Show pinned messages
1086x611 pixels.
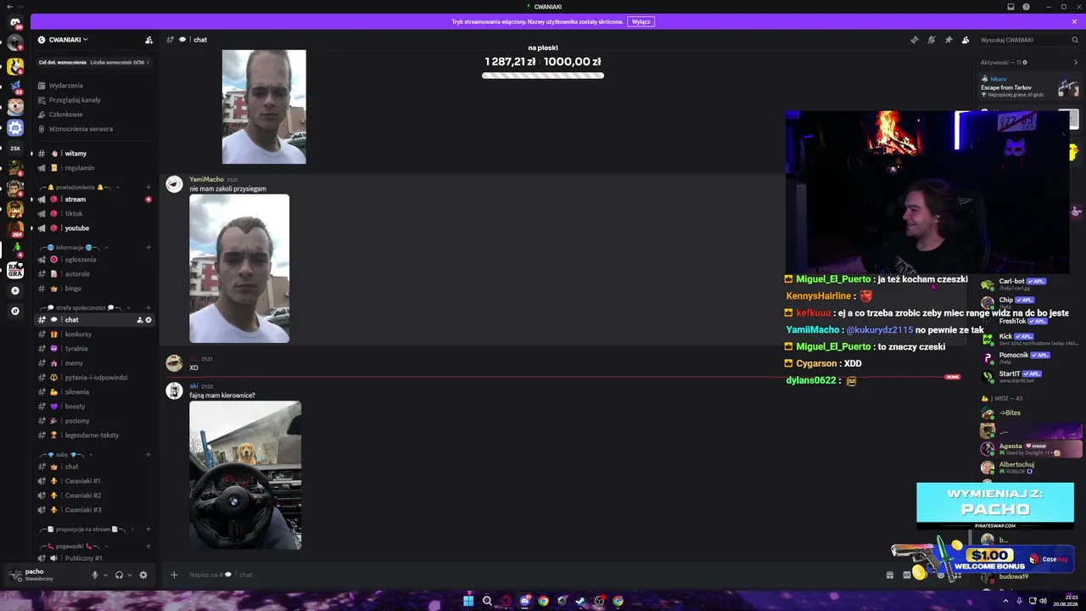[x=948, y=40]
